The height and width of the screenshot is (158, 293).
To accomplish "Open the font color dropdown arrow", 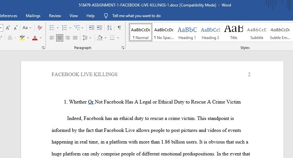I will coord(41,38).
